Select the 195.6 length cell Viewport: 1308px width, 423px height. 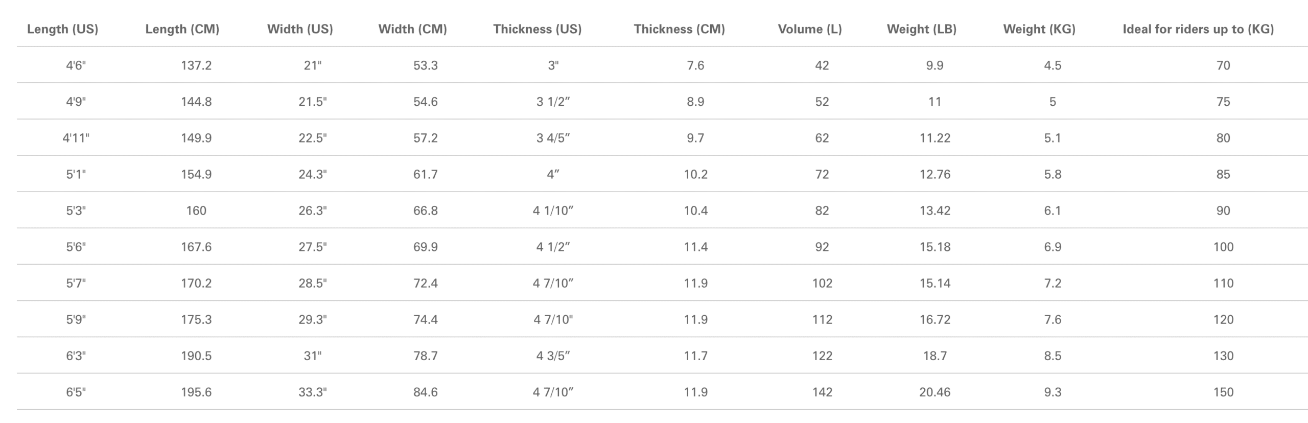click(x=196, y=392)
